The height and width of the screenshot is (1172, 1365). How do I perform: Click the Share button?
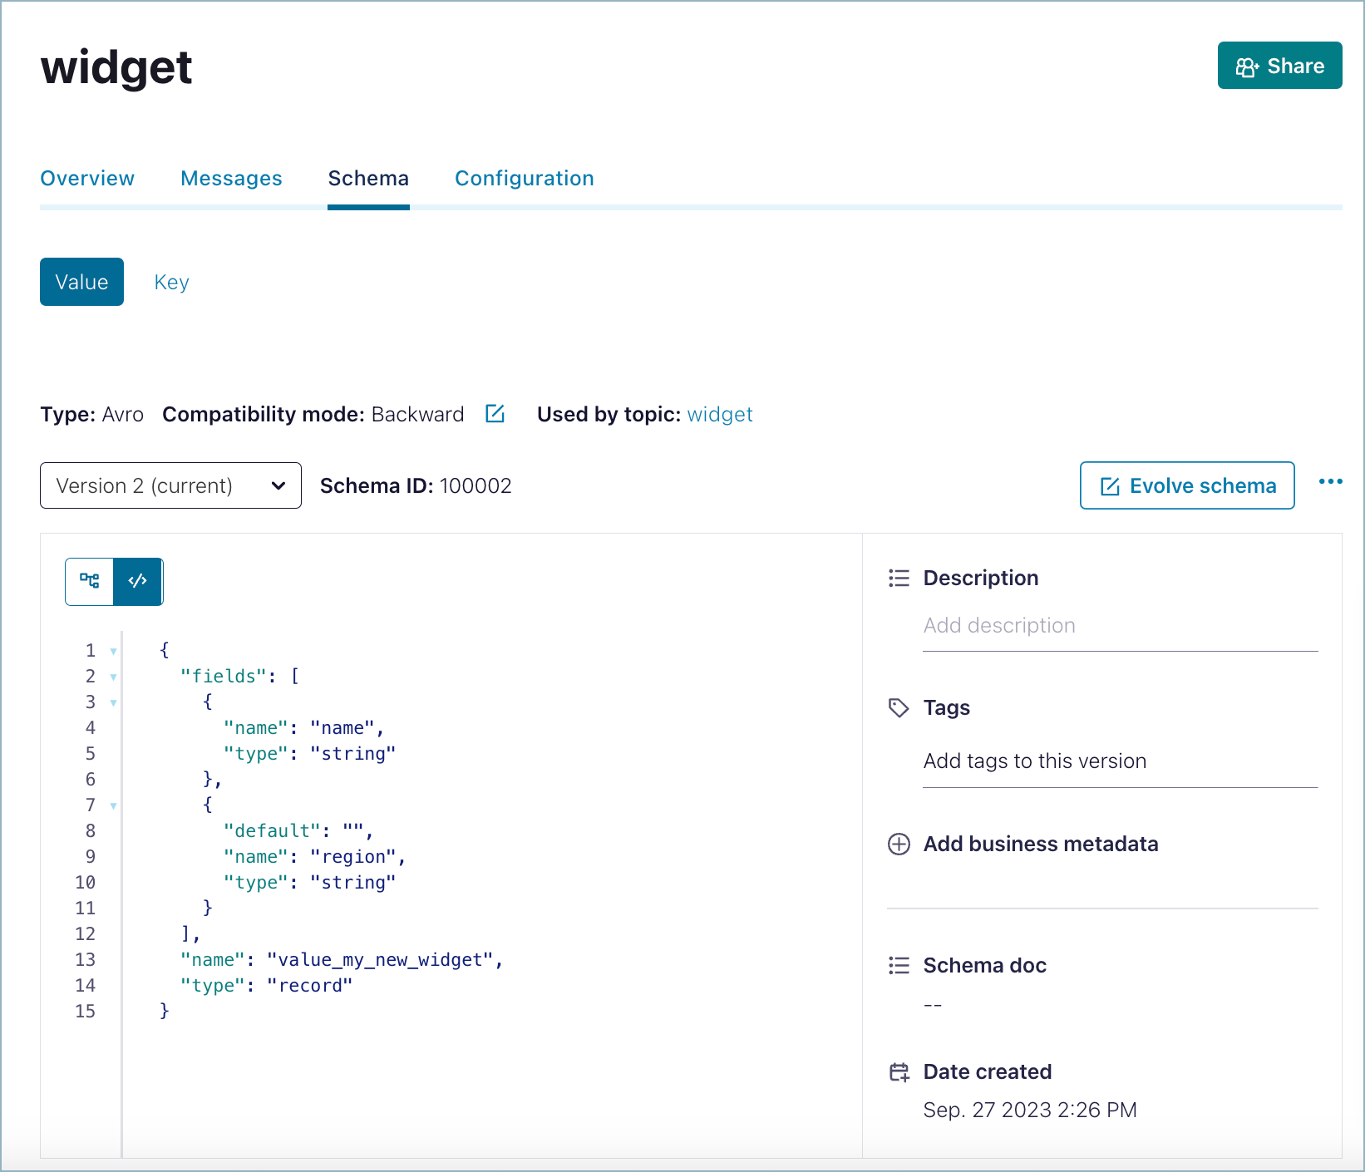coord(1279,66)
